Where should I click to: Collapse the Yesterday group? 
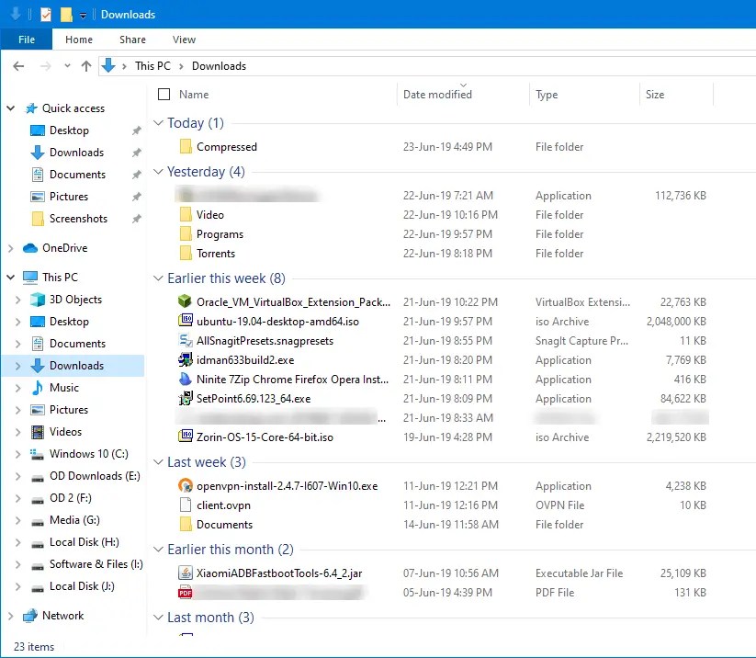pyautogui.click(x=156, y=172)
